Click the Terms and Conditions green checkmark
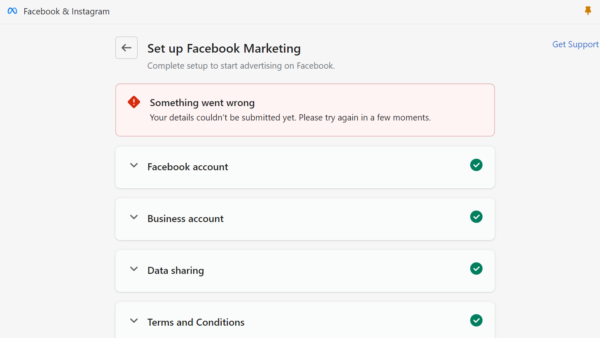This screenshot has width=600, height=338. [476, 320]
